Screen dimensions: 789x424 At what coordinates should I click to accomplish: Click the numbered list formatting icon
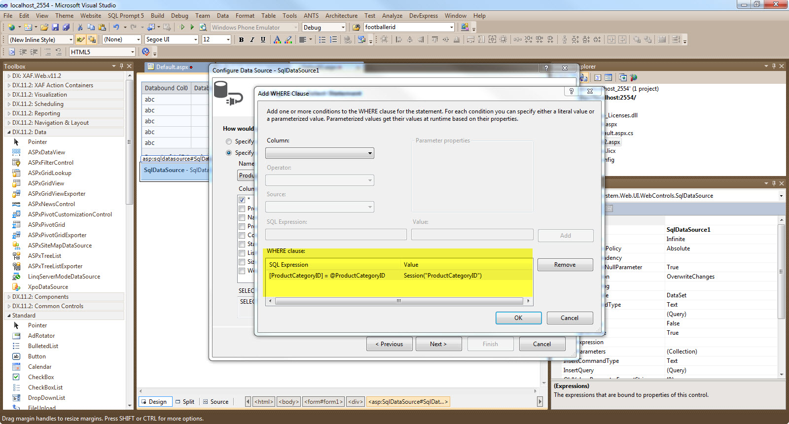(x=333, y=39)
